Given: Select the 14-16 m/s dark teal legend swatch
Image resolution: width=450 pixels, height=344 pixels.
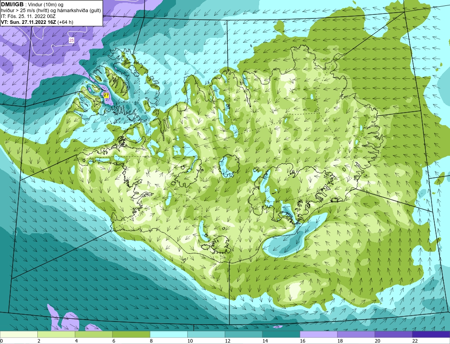Looking at the screenshot, I should coord(281,334).
